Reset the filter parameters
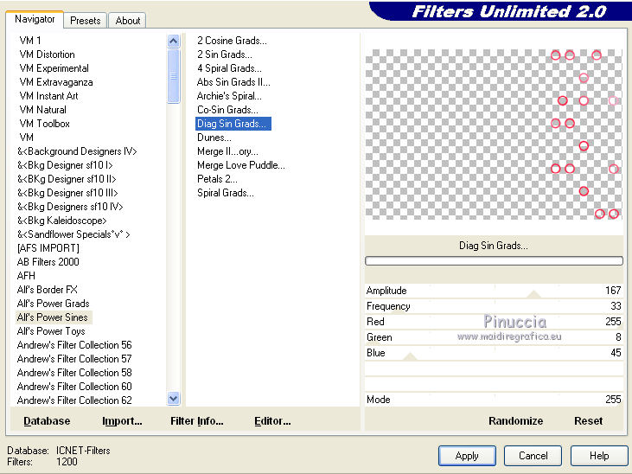The image size is (632, 474). click(x=588, y=421)
